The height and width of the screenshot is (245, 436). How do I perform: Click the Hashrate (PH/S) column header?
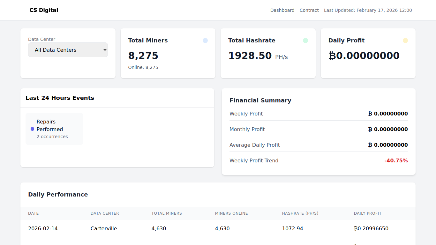pos(300,213)
